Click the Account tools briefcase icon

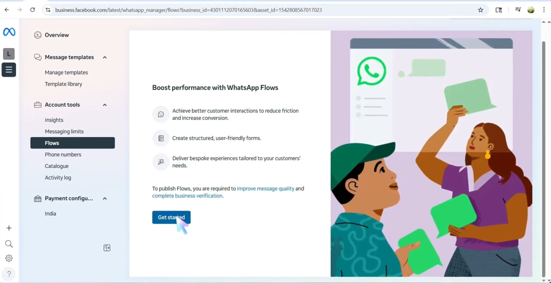point(38,105)
